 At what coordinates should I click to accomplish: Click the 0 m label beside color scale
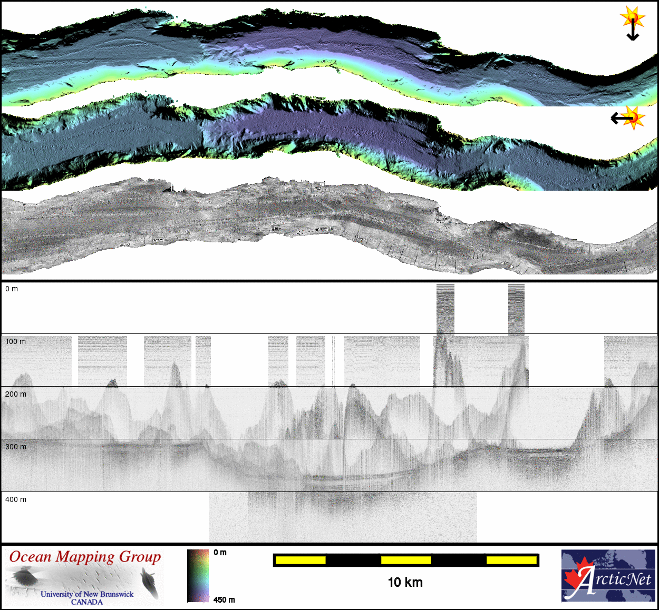(220, 553)
